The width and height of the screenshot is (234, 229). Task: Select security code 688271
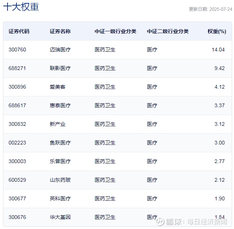[17, 68]
